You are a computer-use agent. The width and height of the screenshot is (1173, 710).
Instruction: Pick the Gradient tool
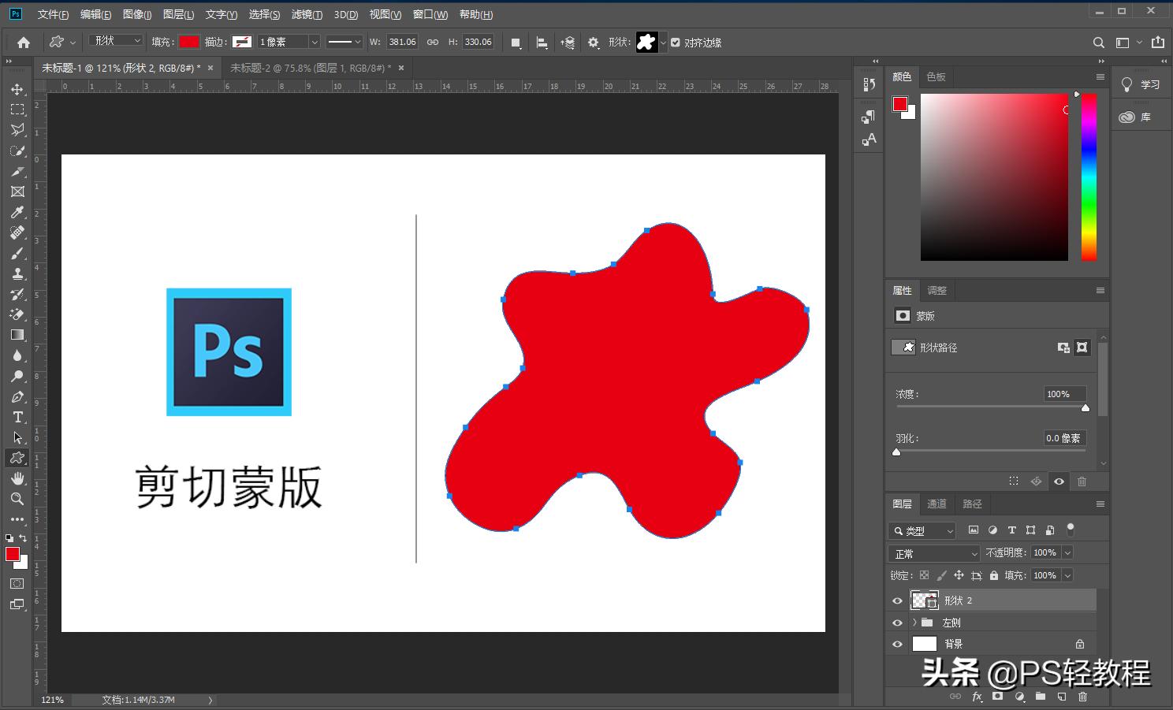click(x=18, y=334)
